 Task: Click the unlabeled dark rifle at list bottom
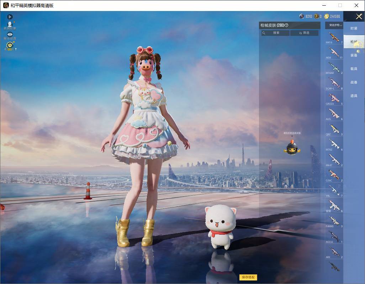(x=334, y=267)
